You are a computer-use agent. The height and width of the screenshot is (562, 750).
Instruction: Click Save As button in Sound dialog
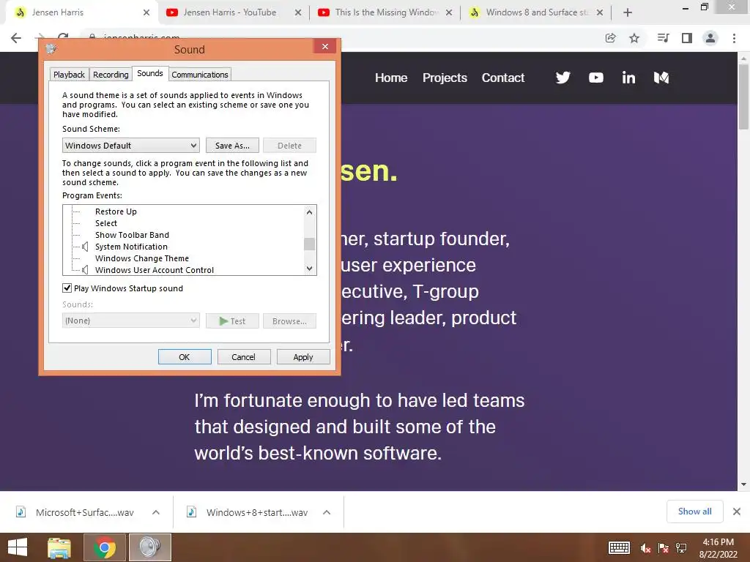[232, 146]
